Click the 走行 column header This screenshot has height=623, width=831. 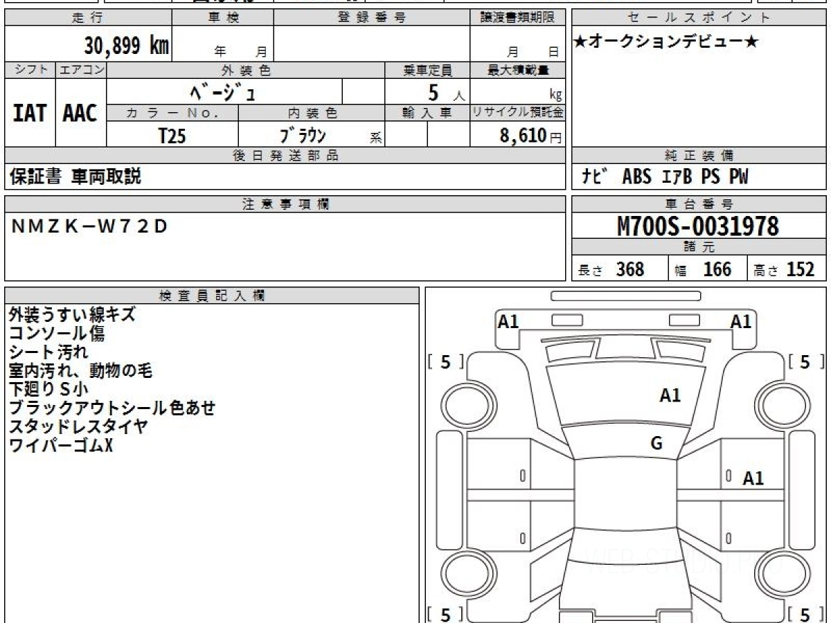tap(87, 18)
